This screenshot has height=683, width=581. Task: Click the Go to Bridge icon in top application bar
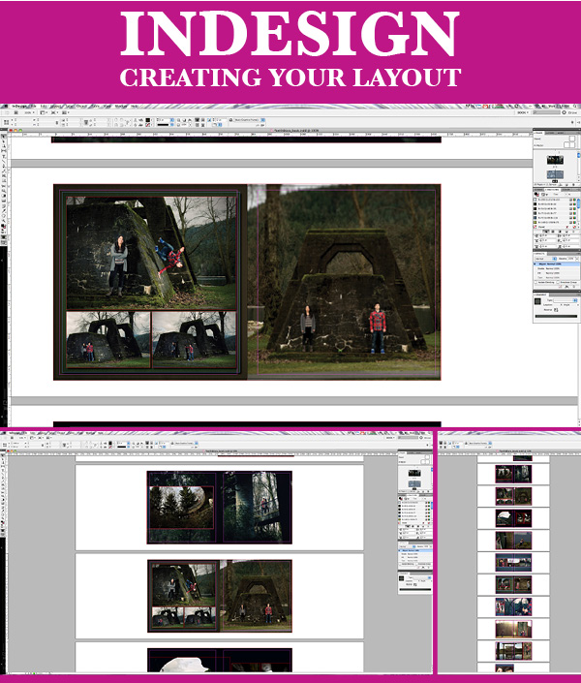click(x=16, y=112)
